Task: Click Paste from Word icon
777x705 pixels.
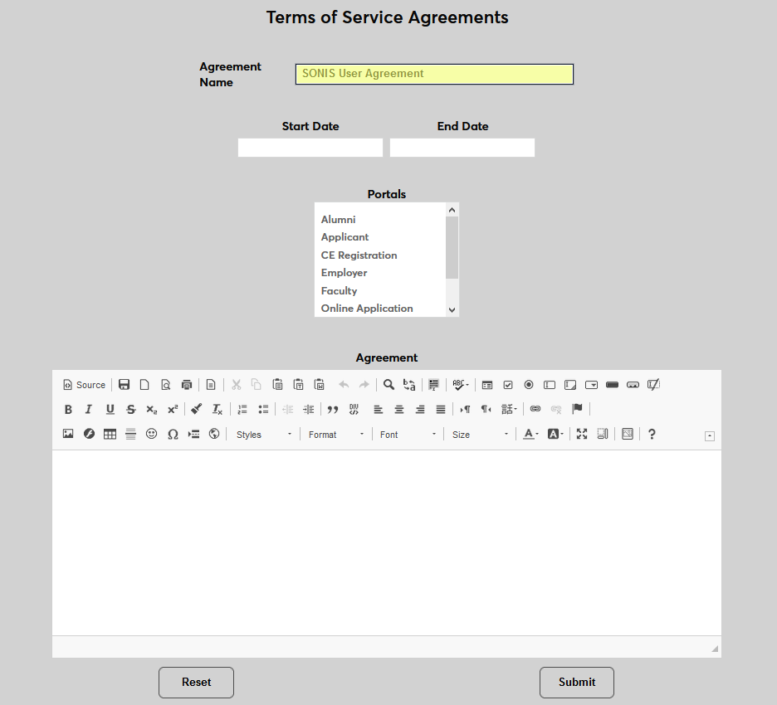Action: [x=319, y=385]
